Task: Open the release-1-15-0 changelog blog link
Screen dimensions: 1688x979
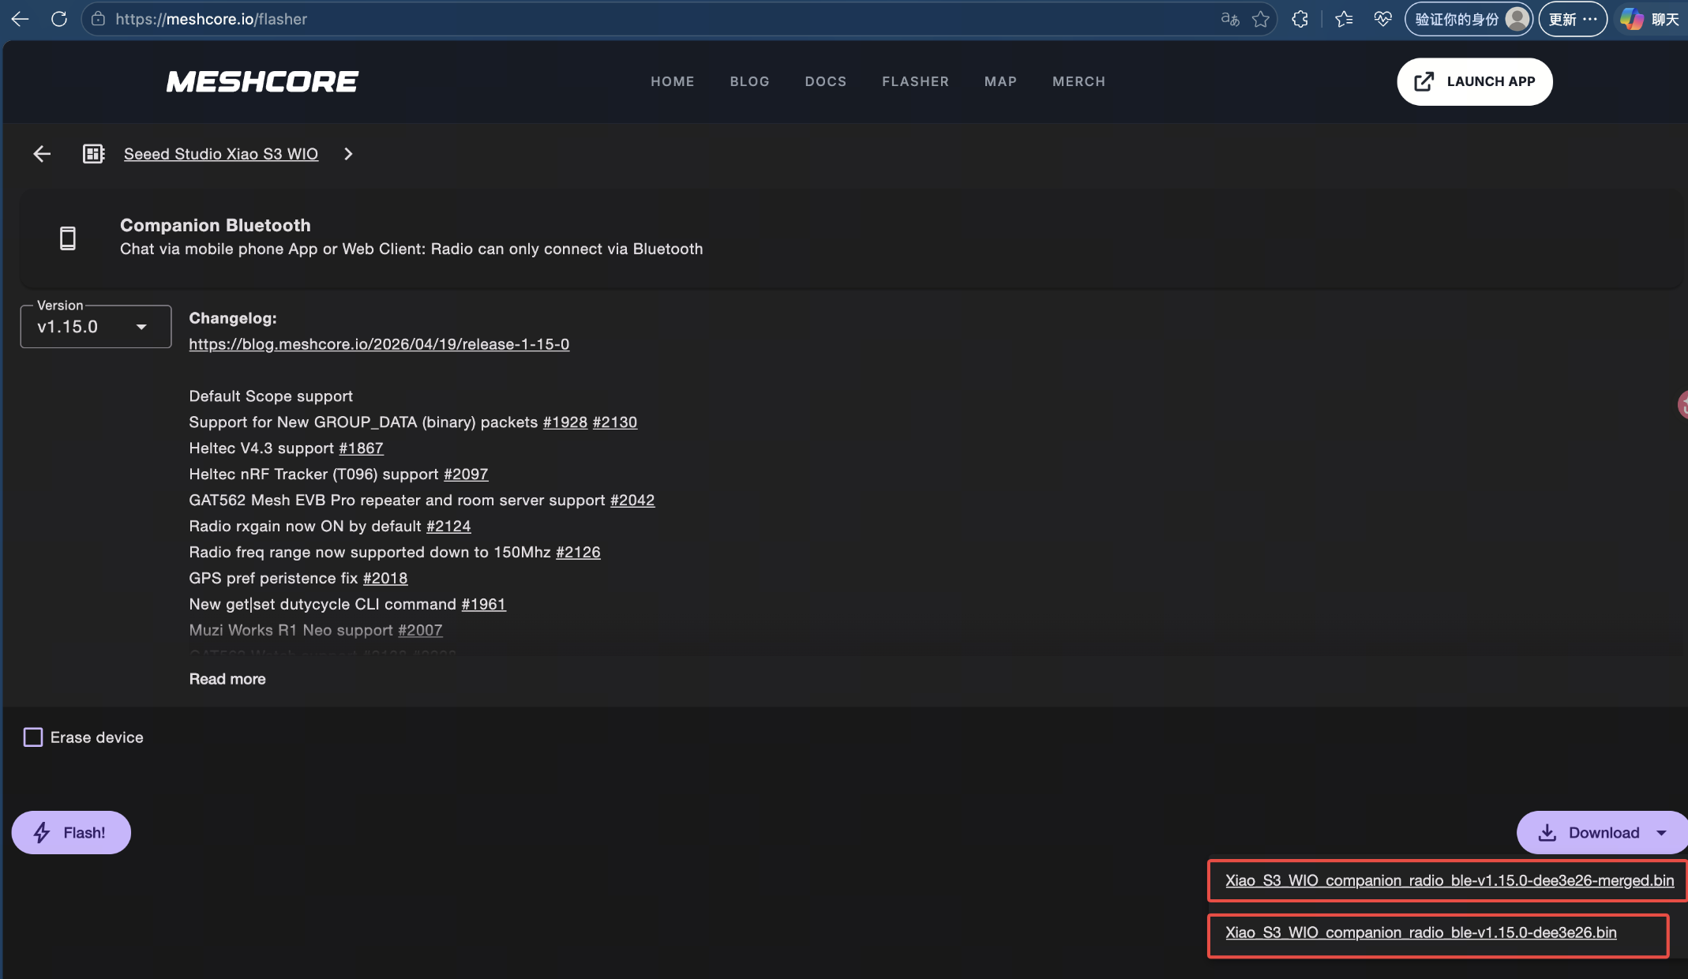Action: (x=379, y=344)
